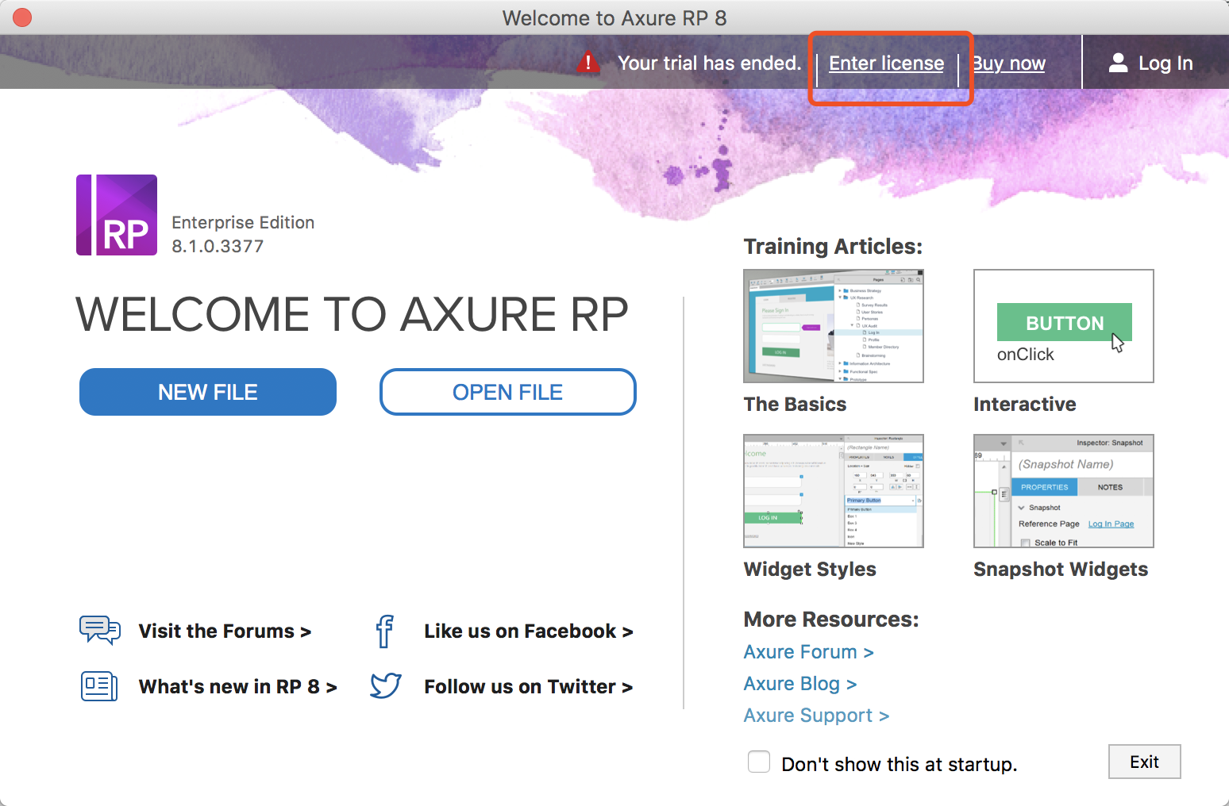Click the OPEN FILE button
Image resolution: width=1229 pixels, height=806 pixels.
(507, 392)
